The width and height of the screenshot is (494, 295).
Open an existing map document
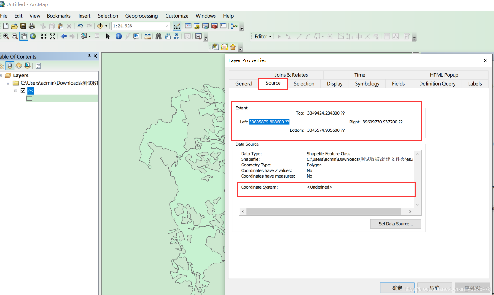14,26
